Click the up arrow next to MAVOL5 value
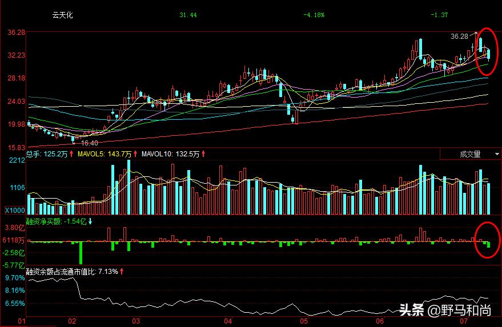The width and height of the screenshot is (502, 327). (x=135, y=154)
